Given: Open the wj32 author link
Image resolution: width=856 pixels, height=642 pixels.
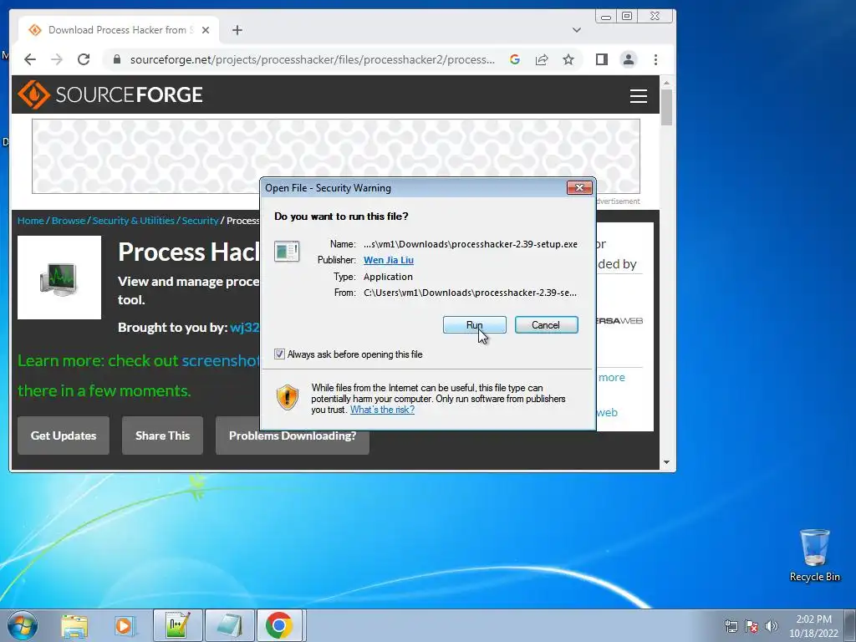Looking at the screenshot, I should tap(245, 328).
